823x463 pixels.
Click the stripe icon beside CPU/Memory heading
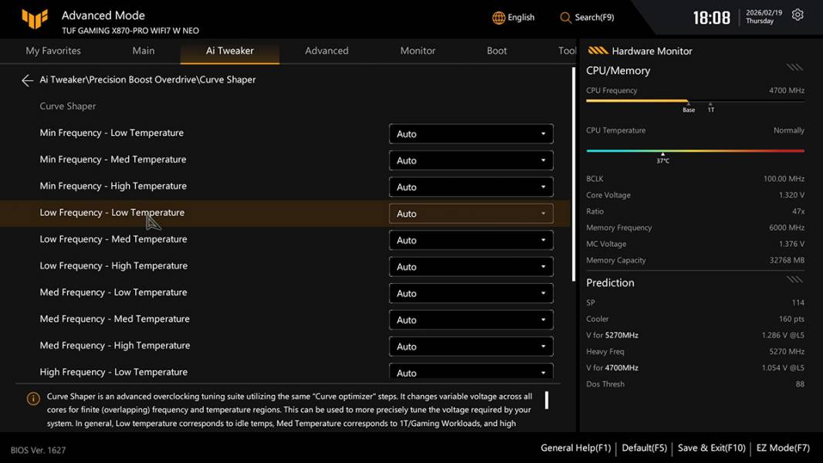[794, 68]
